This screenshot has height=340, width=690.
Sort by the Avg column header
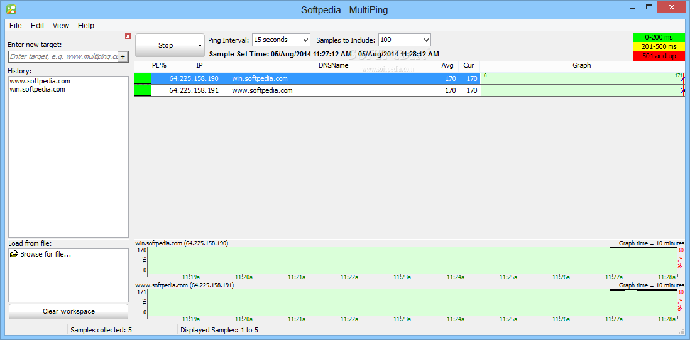tap(447, 65)
